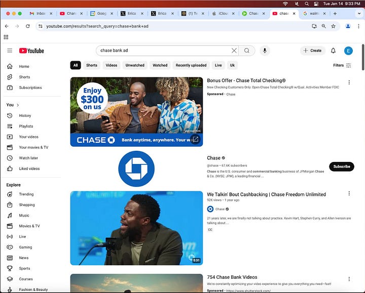Subscribe to the Chase channel

[x=341, y=166]
